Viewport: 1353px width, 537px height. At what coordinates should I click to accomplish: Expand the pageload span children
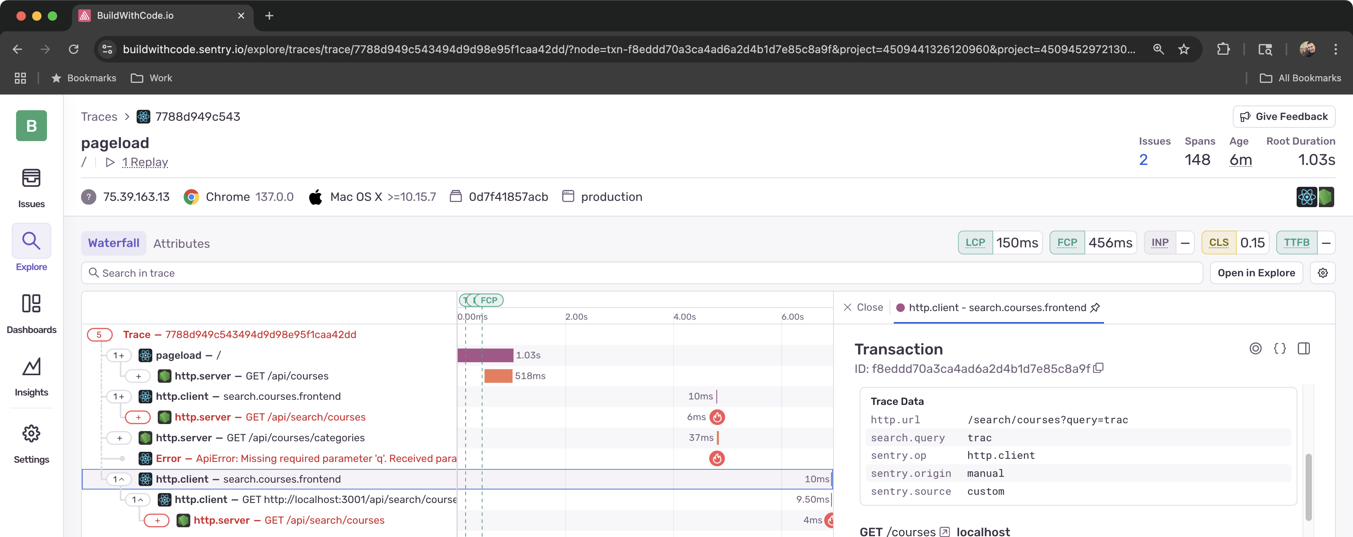pos(119,355)
